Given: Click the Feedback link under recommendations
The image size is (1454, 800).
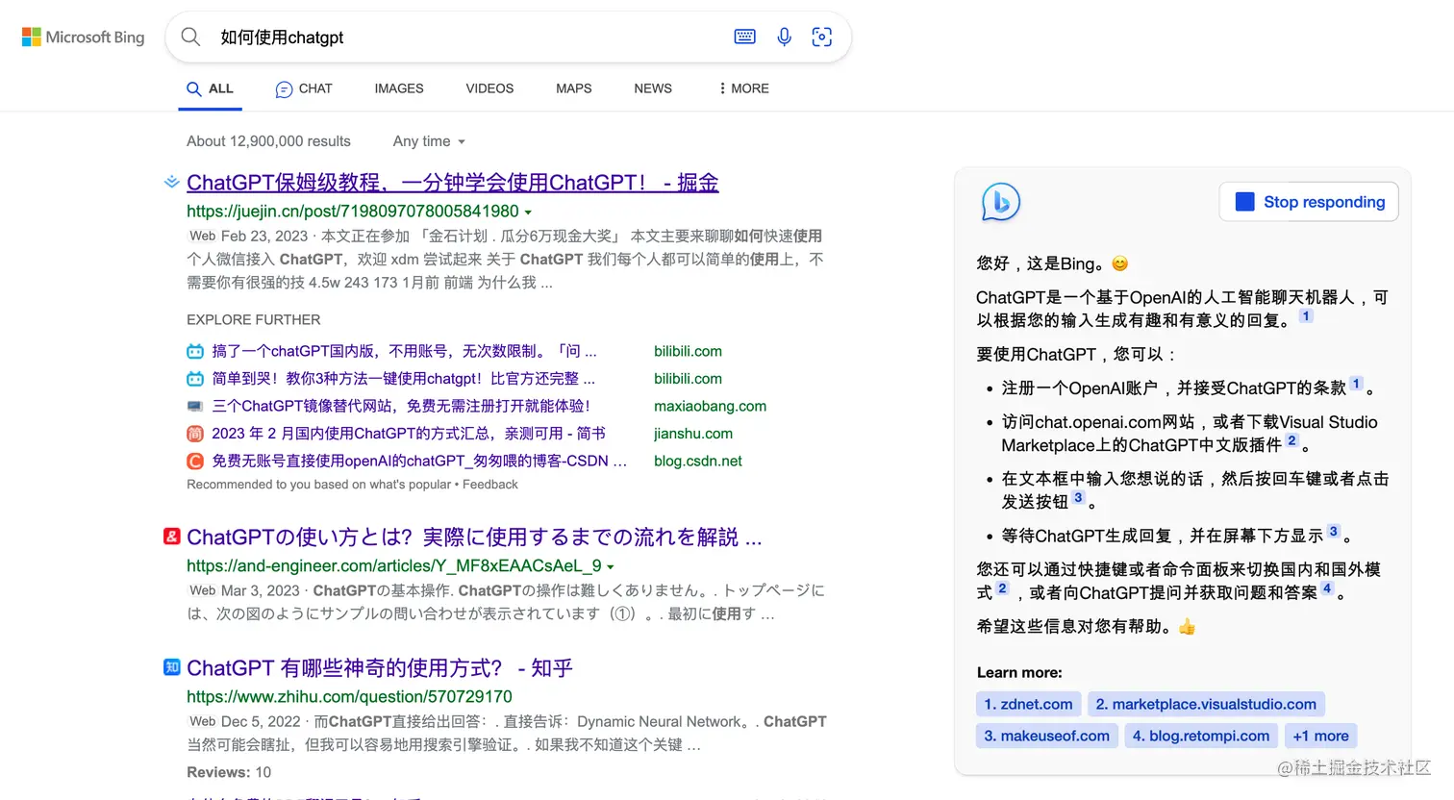Looking at the screenshot, I should [x=490, y=485].
